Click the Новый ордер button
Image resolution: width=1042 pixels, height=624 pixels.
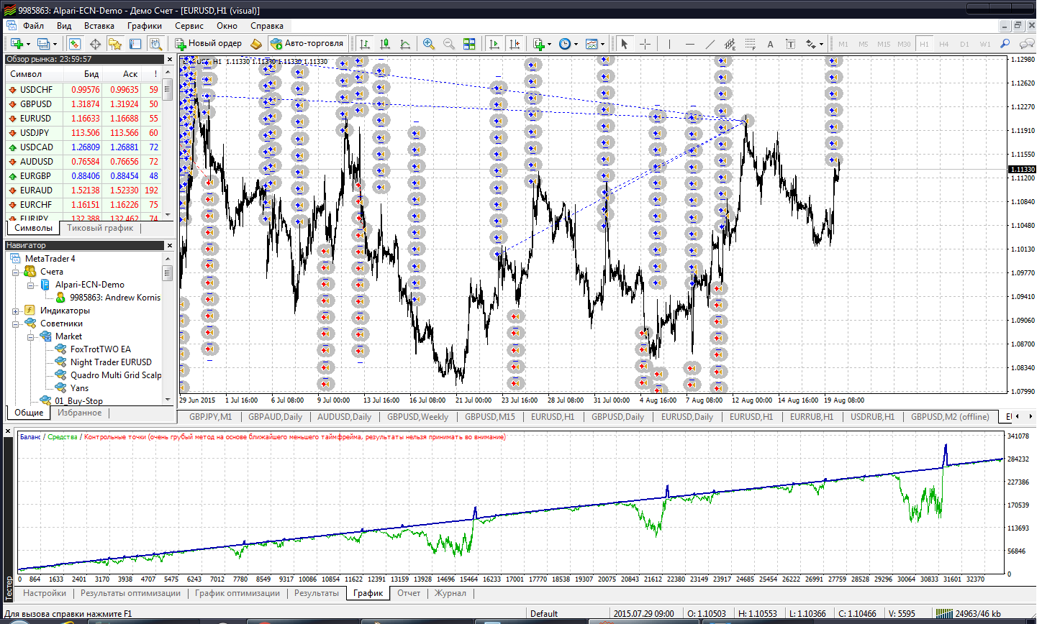coord(209,43)
